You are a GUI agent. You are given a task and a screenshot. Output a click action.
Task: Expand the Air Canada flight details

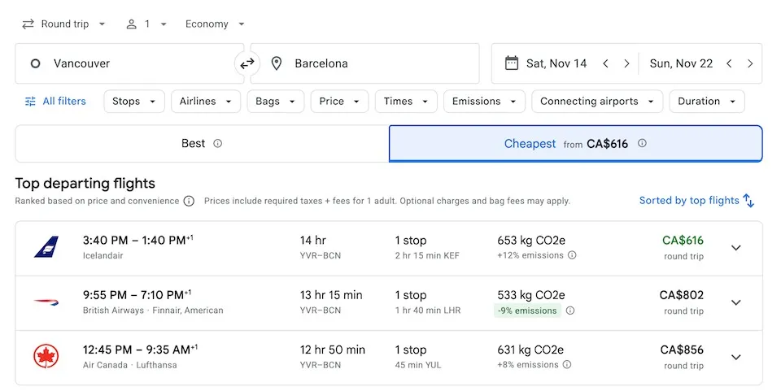(735, 357)
